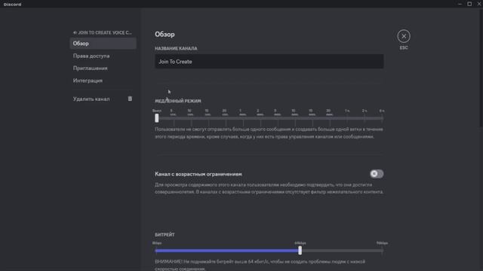Image resolution: width=483 pixels, height=271 pixels.
Task: Toggle the age-restricted channel switch
Action: coord(377,174)
